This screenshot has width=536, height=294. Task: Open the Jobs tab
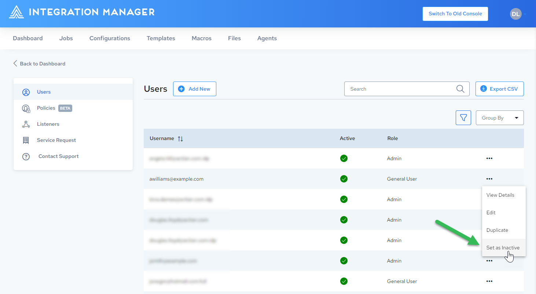(x=66, y=38)
